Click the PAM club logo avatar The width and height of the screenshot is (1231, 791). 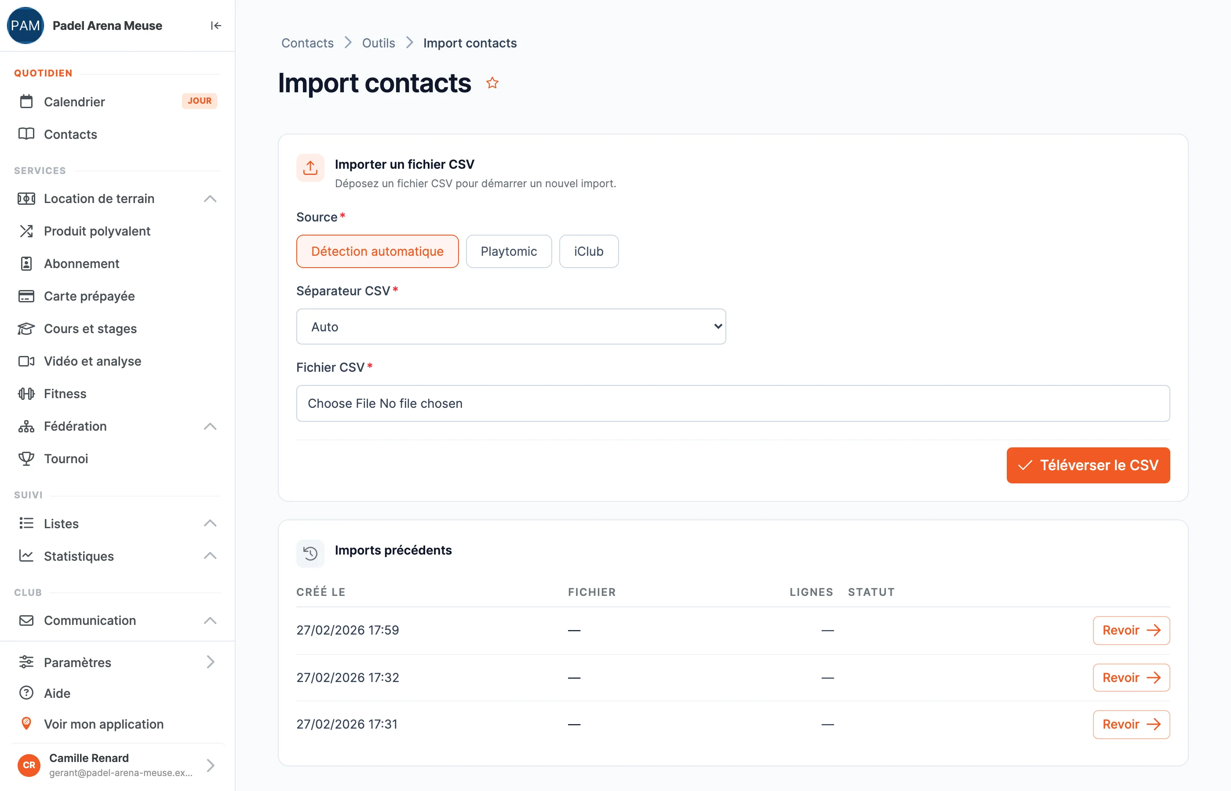pyautogui.click(x=25, y=25)
